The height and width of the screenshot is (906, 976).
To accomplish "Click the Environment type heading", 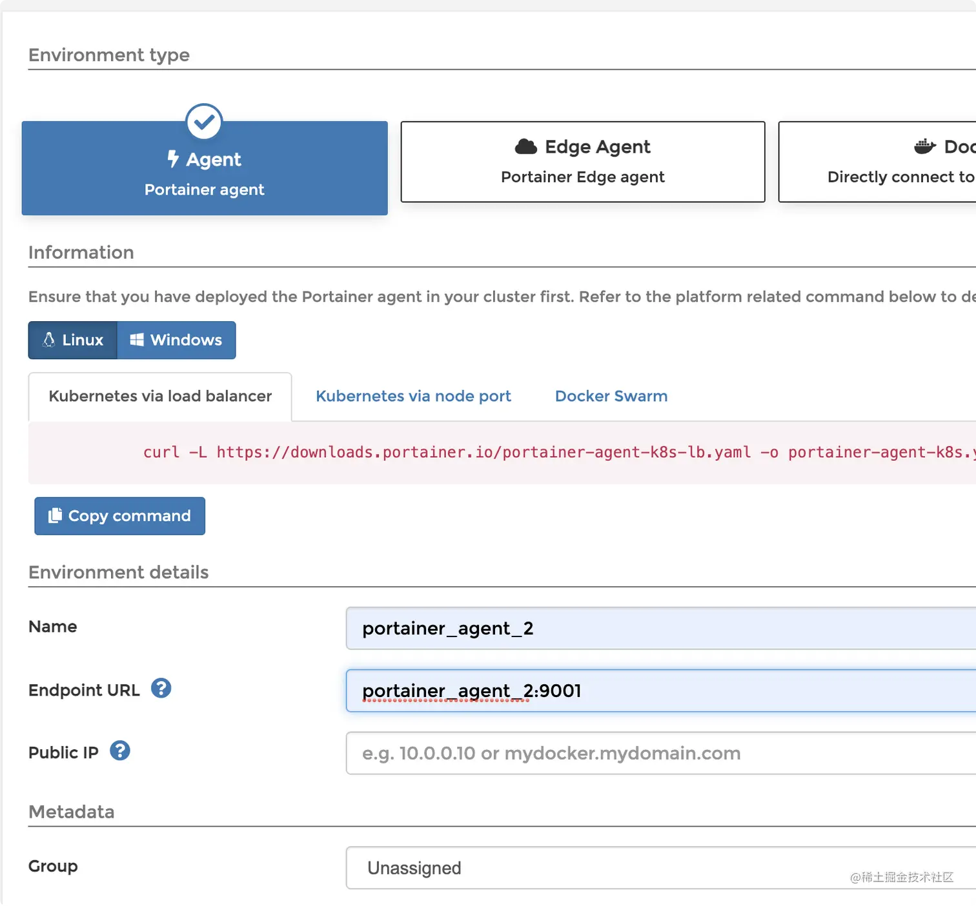I will 109,55.
